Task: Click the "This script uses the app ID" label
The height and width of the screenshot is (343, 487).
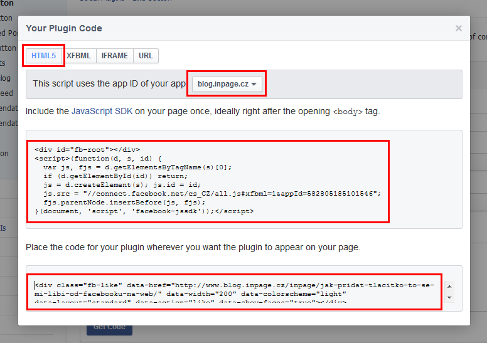Action: click(x=109, y=84)
